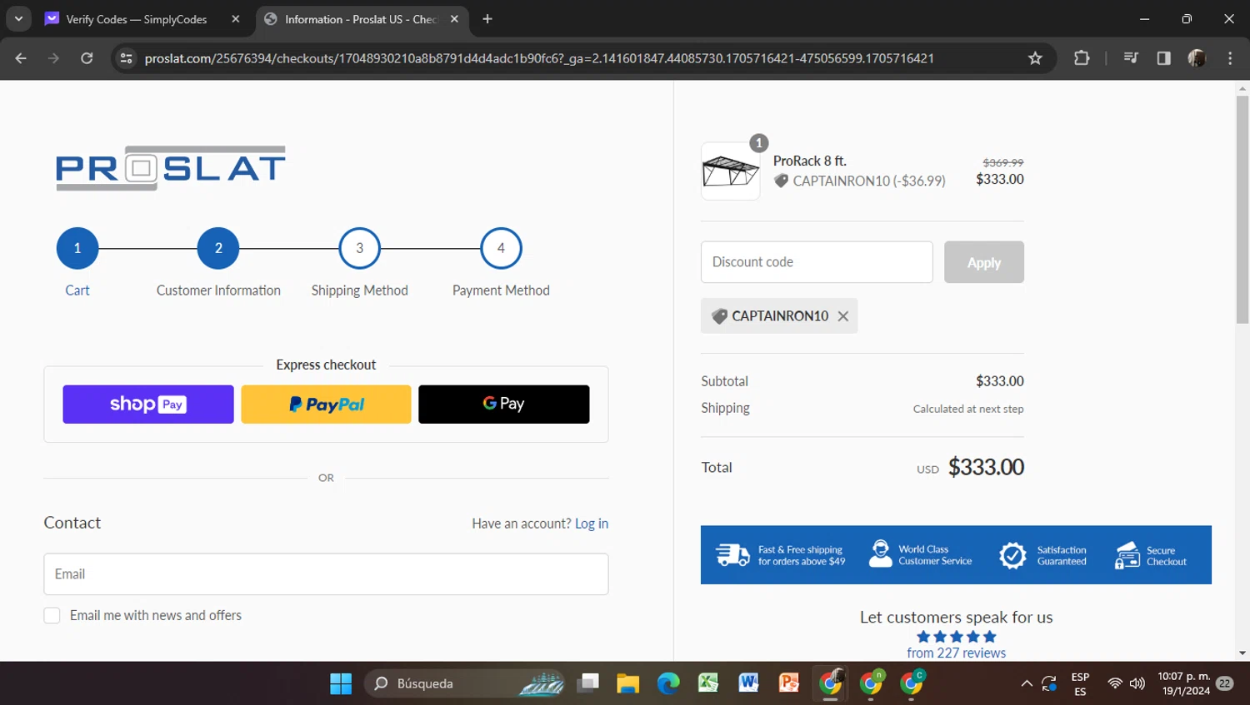Reload the checkout page

(x=87, y=58)
